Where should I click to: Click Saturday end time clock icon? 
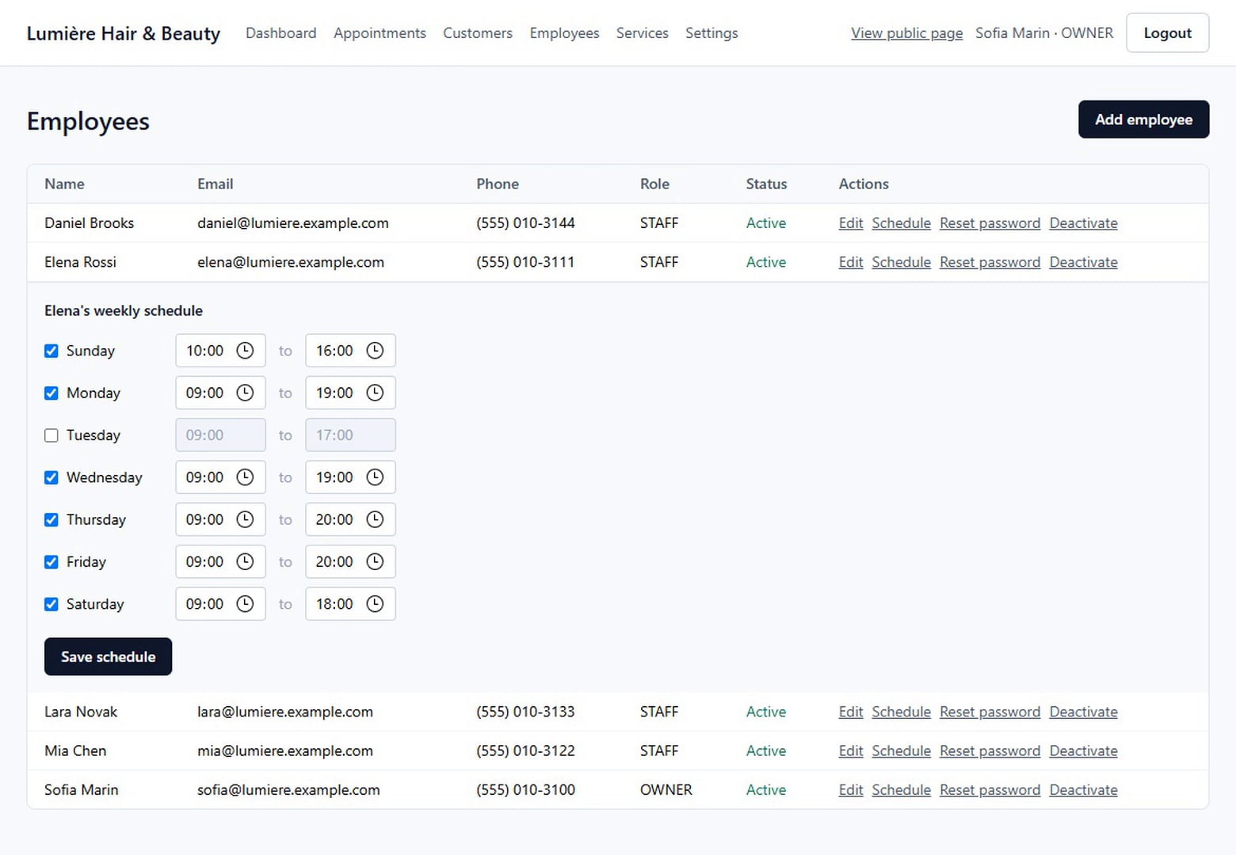coord(375,604)
